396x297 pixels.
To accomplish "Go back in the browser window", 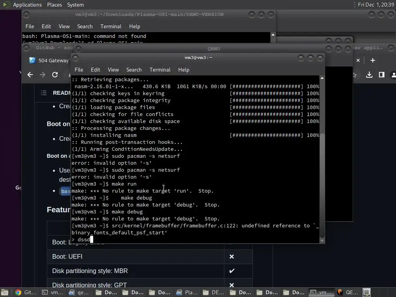I will [30, 75].
